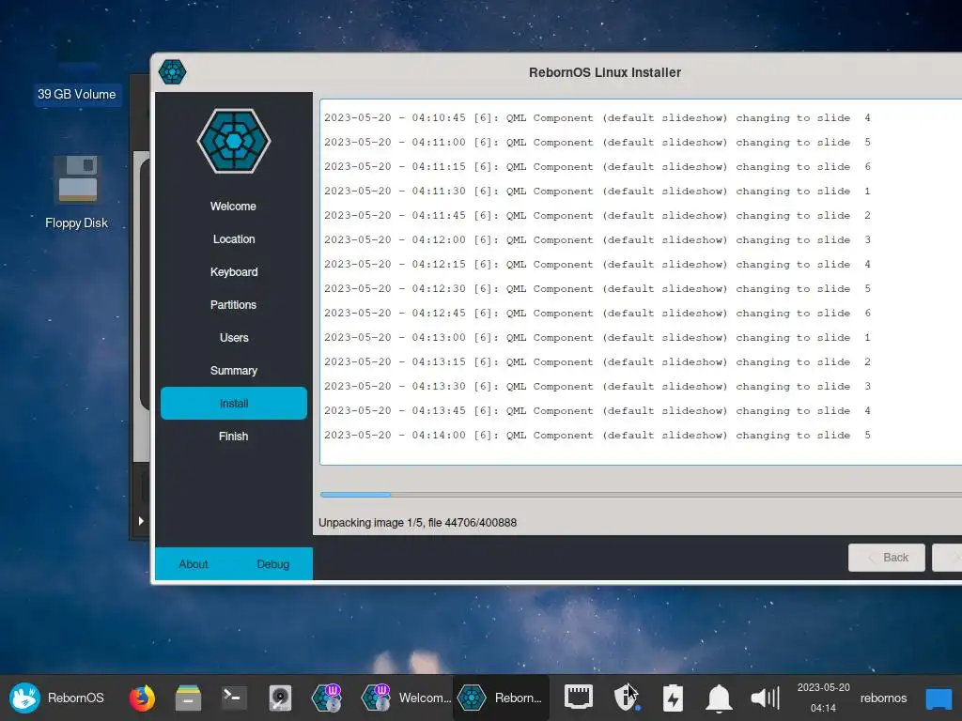
Task: Click the 04:11:15 log line
Action: tap(597, 167)
